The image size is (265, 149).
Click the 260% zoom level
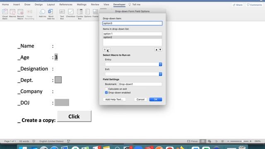coord(258,141)
